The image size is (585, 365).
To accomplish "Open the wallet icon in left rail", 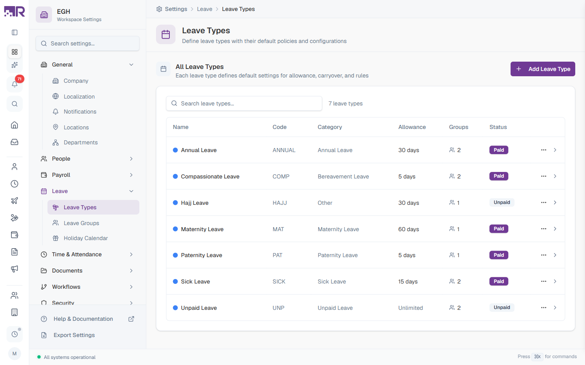I will coord(15,235).
